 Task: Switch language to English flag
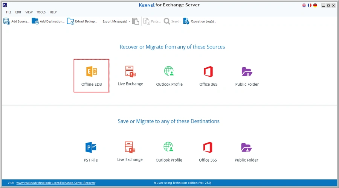pos(304,5)
